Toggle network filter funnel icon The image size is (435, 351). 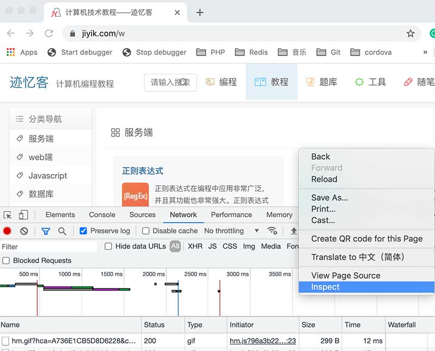(x=46, y=231)
